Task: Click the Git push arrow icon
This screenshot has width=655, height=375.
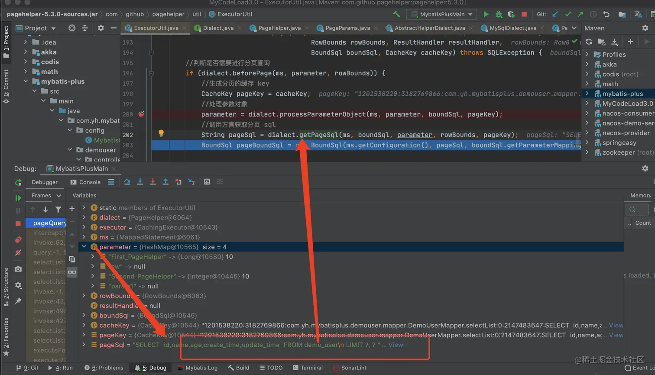Action: pos(580,14)
